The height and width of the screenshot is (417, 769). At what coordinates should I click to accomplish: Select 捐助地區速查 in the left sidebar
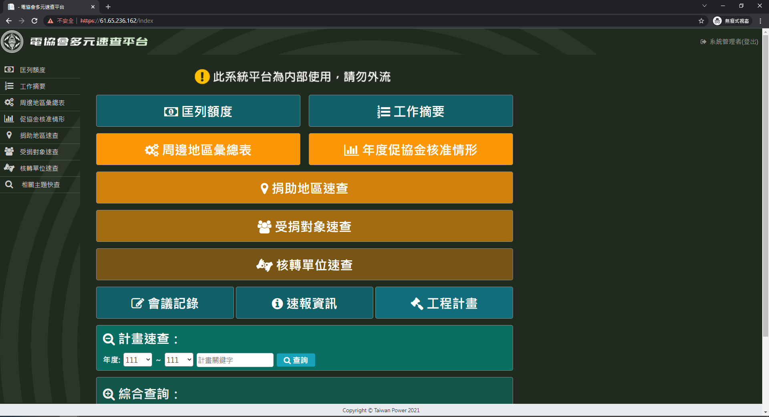[40, 136]
